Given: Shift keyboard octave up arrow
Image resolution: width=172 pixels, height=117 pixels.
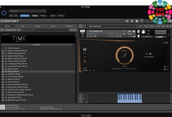Looking at the screenshot, I should [80, 96].
